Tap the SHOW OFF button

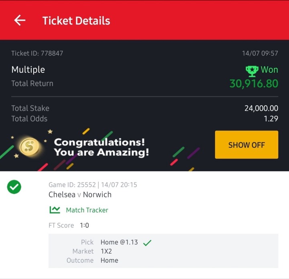coord(246,145)
